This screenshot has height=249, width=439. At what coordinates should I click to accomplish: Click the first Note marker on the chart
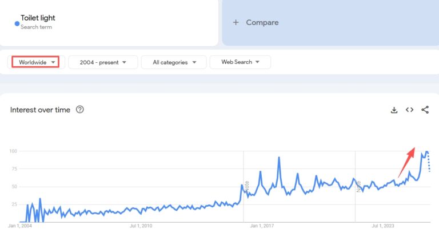[x=247, y=186]
